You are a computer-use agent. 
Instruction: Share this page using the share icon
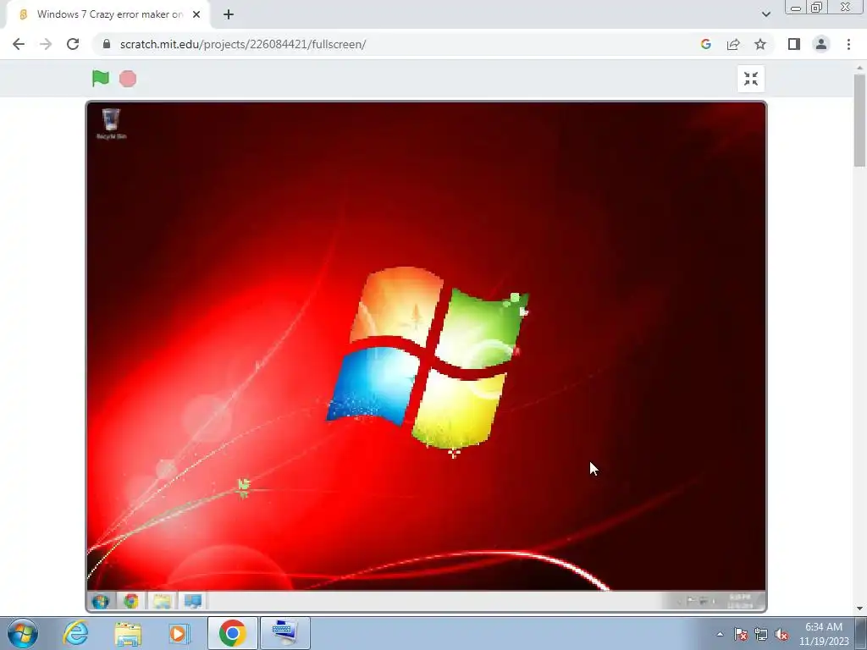coord(733,44)
